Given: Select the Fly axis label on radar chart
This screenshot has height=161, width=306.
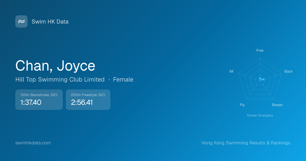Looking at the screenshot, I should (x=242, y=105).
